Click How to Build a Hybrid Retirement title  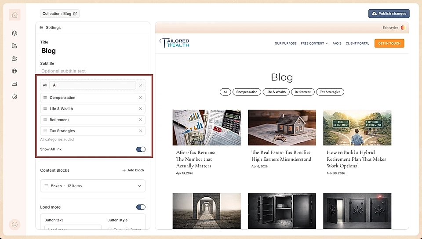(x=357, y=159)
